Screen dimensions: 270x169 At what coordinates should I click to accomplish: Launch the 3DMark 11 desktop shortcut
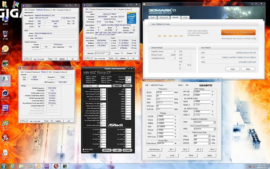pyautogui.click(x=5, y=50)
